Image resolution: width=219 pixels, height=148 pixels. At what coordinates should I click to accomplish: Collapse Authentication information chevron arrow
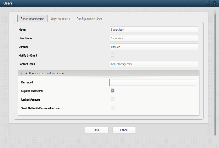[22, 73]
